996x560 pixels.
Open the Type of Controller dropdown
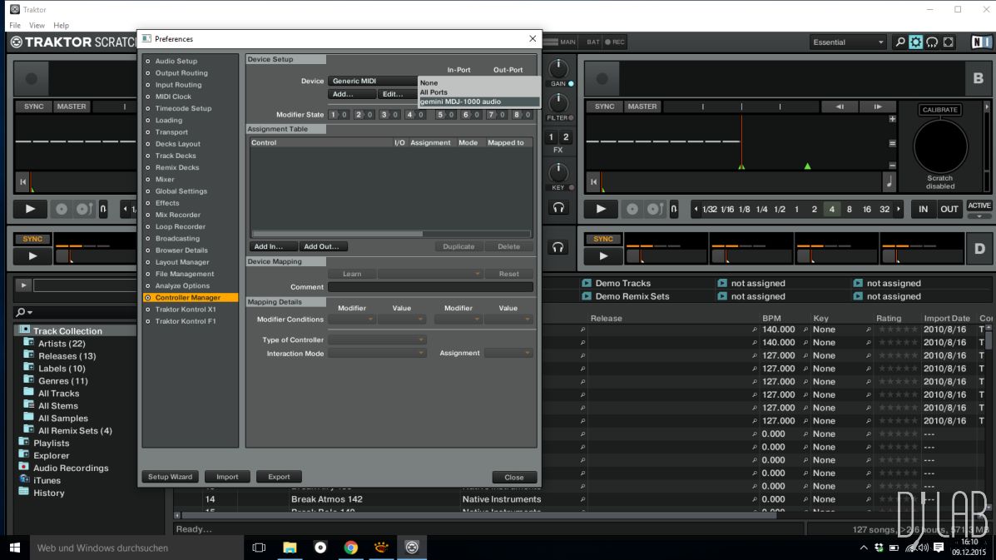(377, 339)
